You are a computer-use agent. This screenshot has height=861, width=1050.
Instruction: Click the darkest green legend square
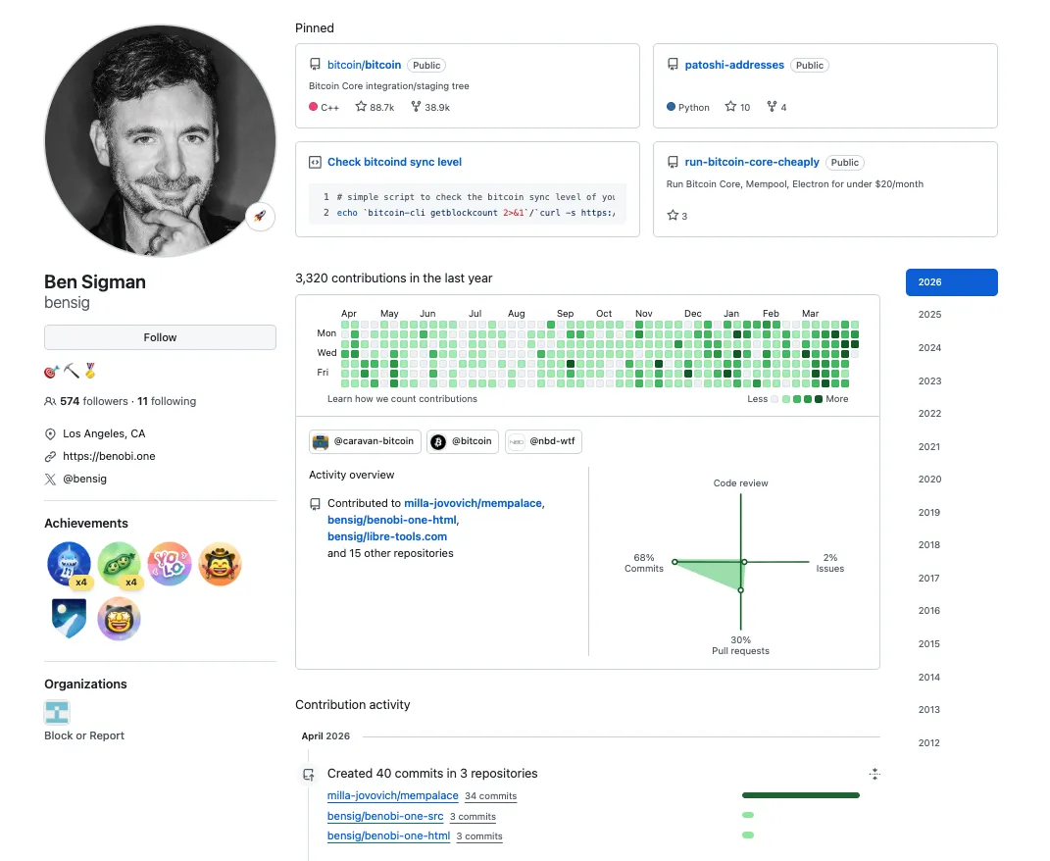(x=819, y=399)
